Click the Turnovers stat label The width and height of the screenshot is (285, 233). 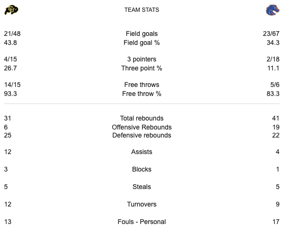[142, 204]
